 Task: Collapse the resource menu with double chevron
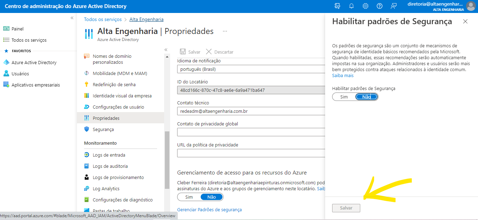(x=166, y=49)
